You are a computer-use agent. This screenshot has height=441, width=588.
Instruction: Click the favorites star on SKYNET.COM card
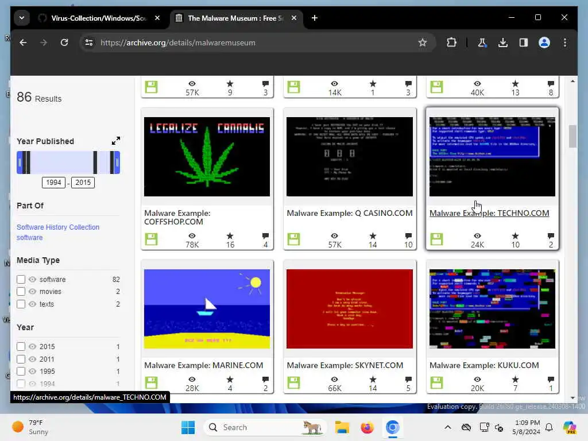[x=373, y=380]
